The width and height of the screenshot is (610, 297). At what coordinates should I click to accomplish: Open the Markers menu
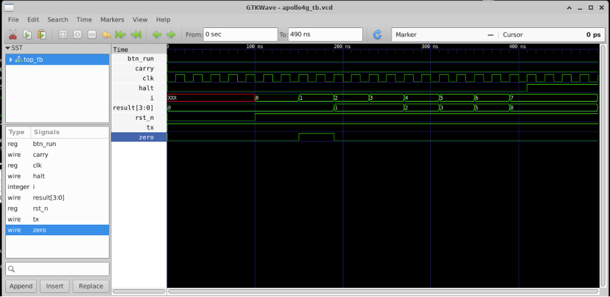tap(113, 20)
